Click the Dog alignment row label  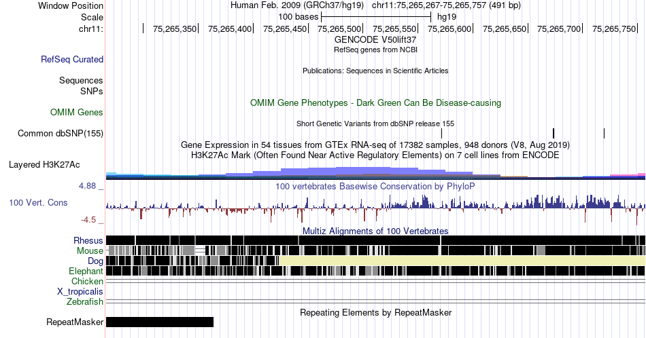coord(95,261)
